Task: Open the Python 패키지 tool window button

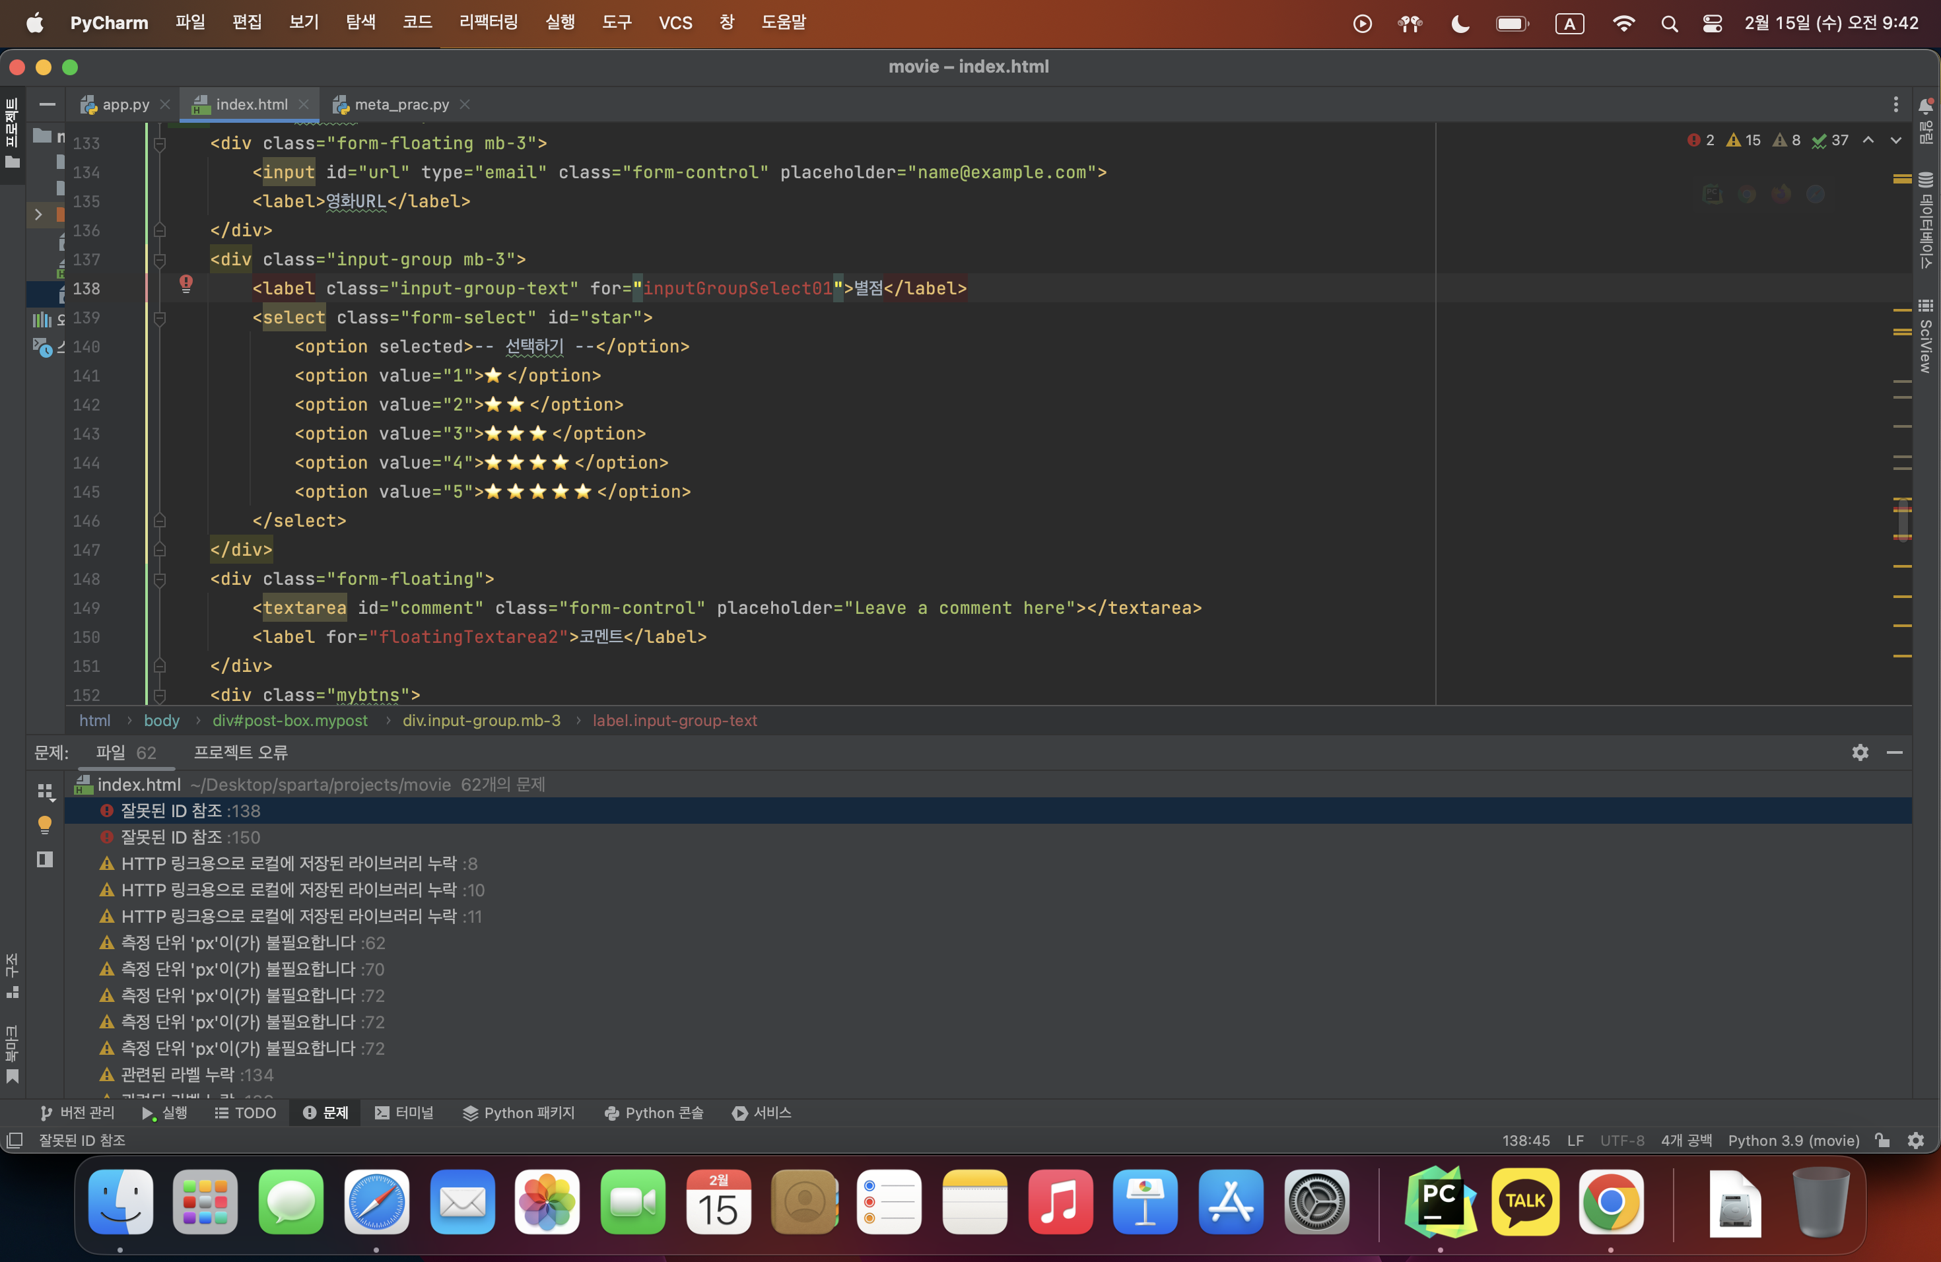Action: [519, 1113]
